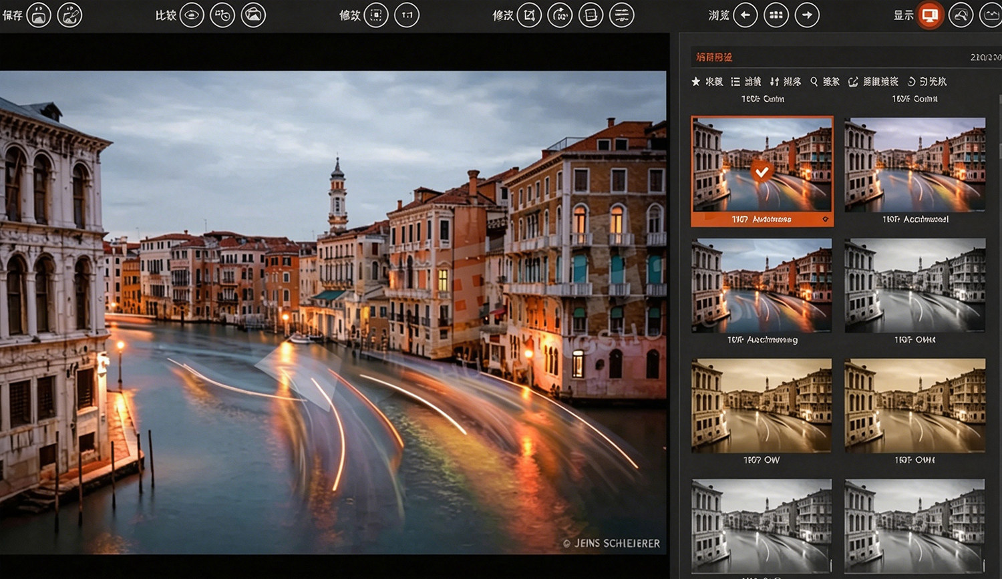The width and height of the screenshot is (1002, 579).
Task: Click the 1:1 zoom icon
Action: pos(407,15)
